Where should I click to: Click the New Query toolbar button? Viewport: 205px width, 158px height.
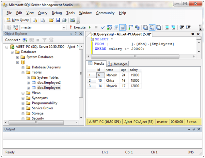17,20
